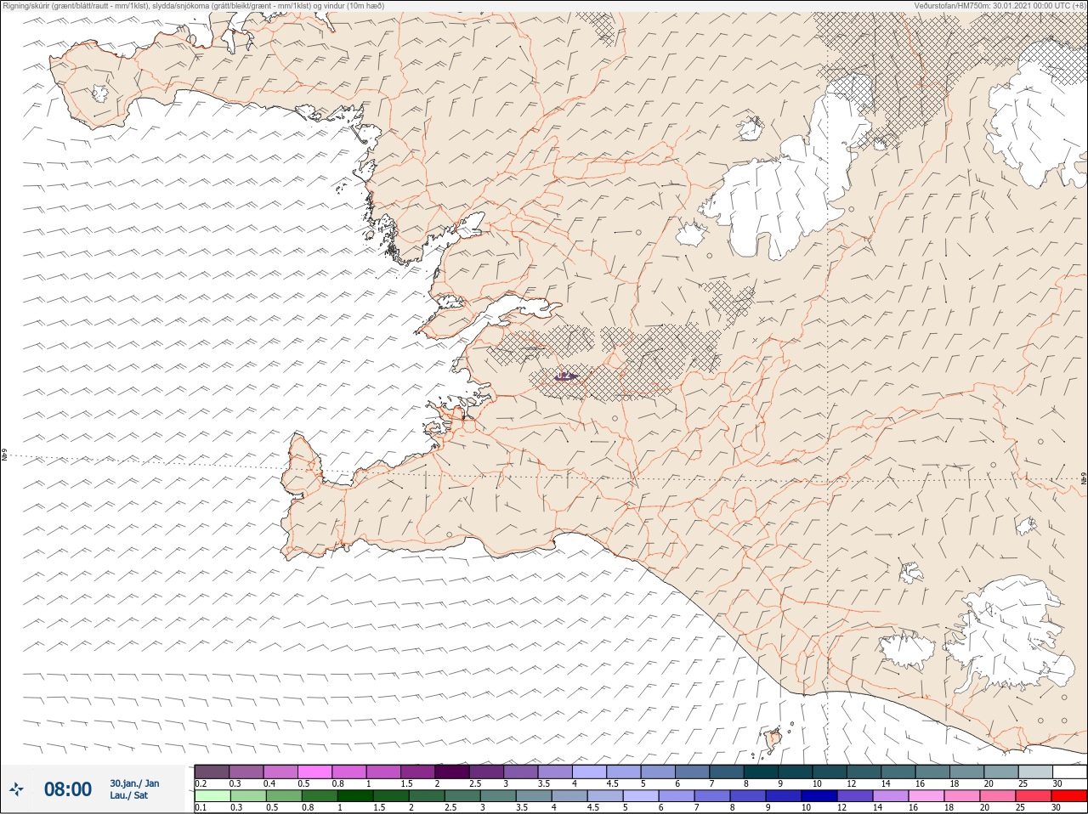The height and width of the screenshot is (814, 1088).
Task: Click the purple 0.2 precipitation marker on map
Action: pyautogui.click(x=566, y=376)
